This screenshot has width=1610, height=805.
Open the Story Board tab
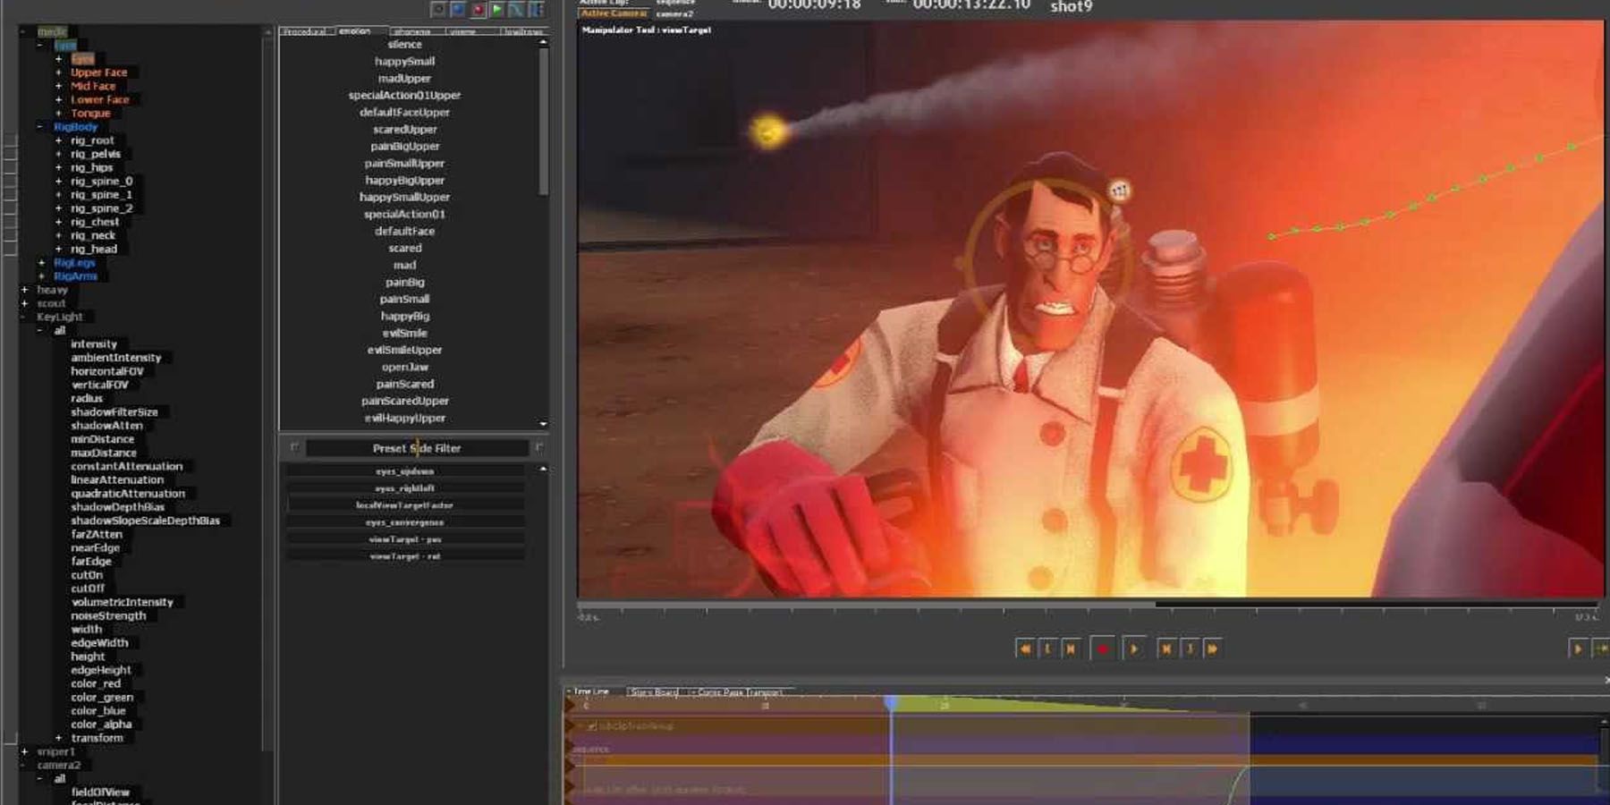point(654,692)
